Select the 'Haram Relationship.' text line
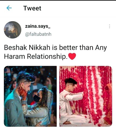This screenshot has height=132, width=116. point(36,56)
